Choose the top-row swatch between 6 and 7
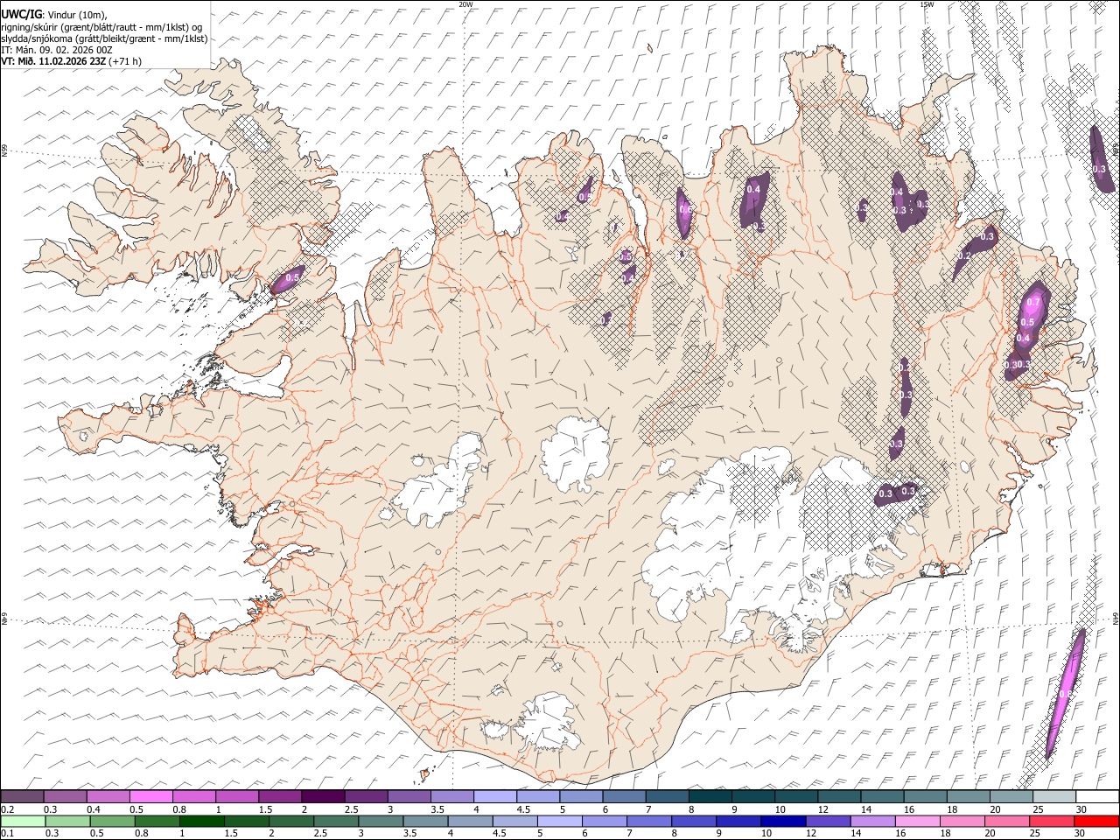 click(x=623, y=797)
